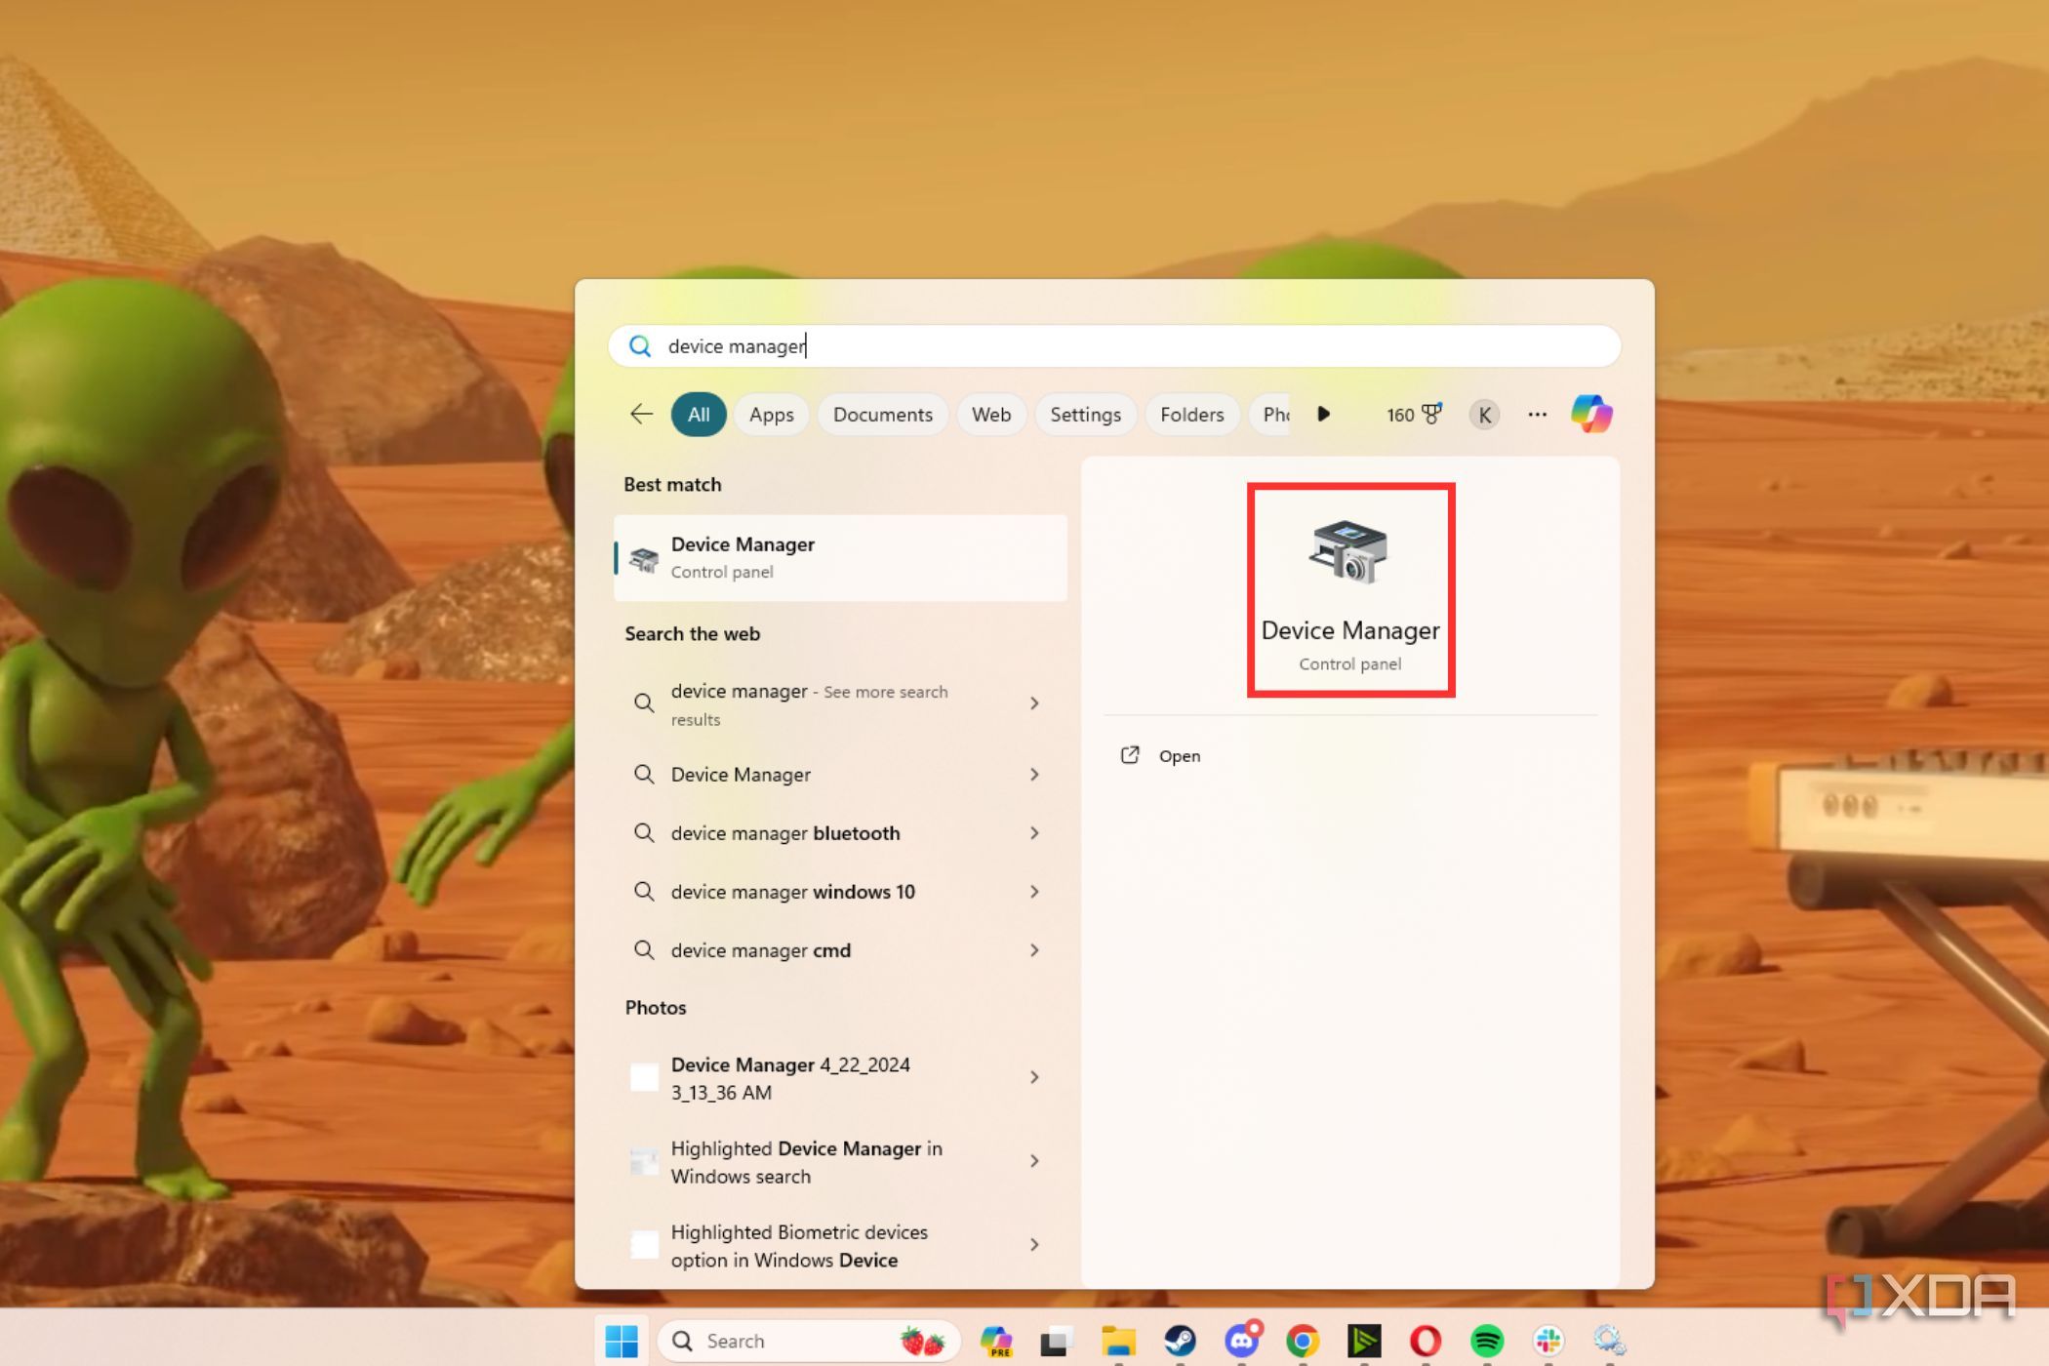
Task: Open the K account profile icon
Action: tap(1483, 414)
